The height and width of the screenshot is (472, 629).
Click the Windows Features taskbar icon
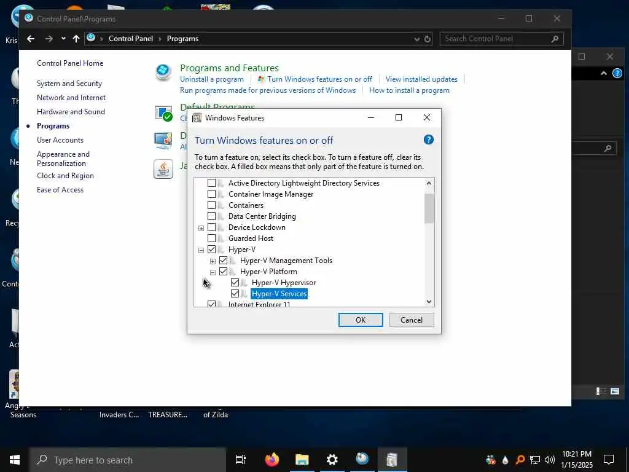[x=392, y=460]
